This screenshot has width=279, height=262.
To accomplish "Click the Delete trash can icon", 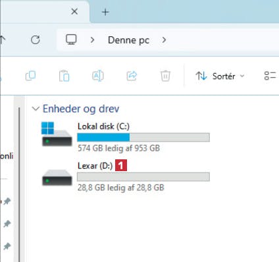I will (165, 76).
